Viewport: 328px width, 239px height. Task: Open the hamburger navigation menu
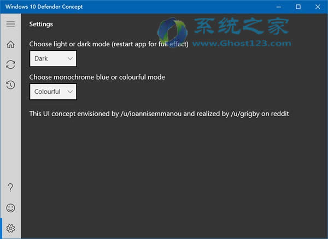pos(10,24)
